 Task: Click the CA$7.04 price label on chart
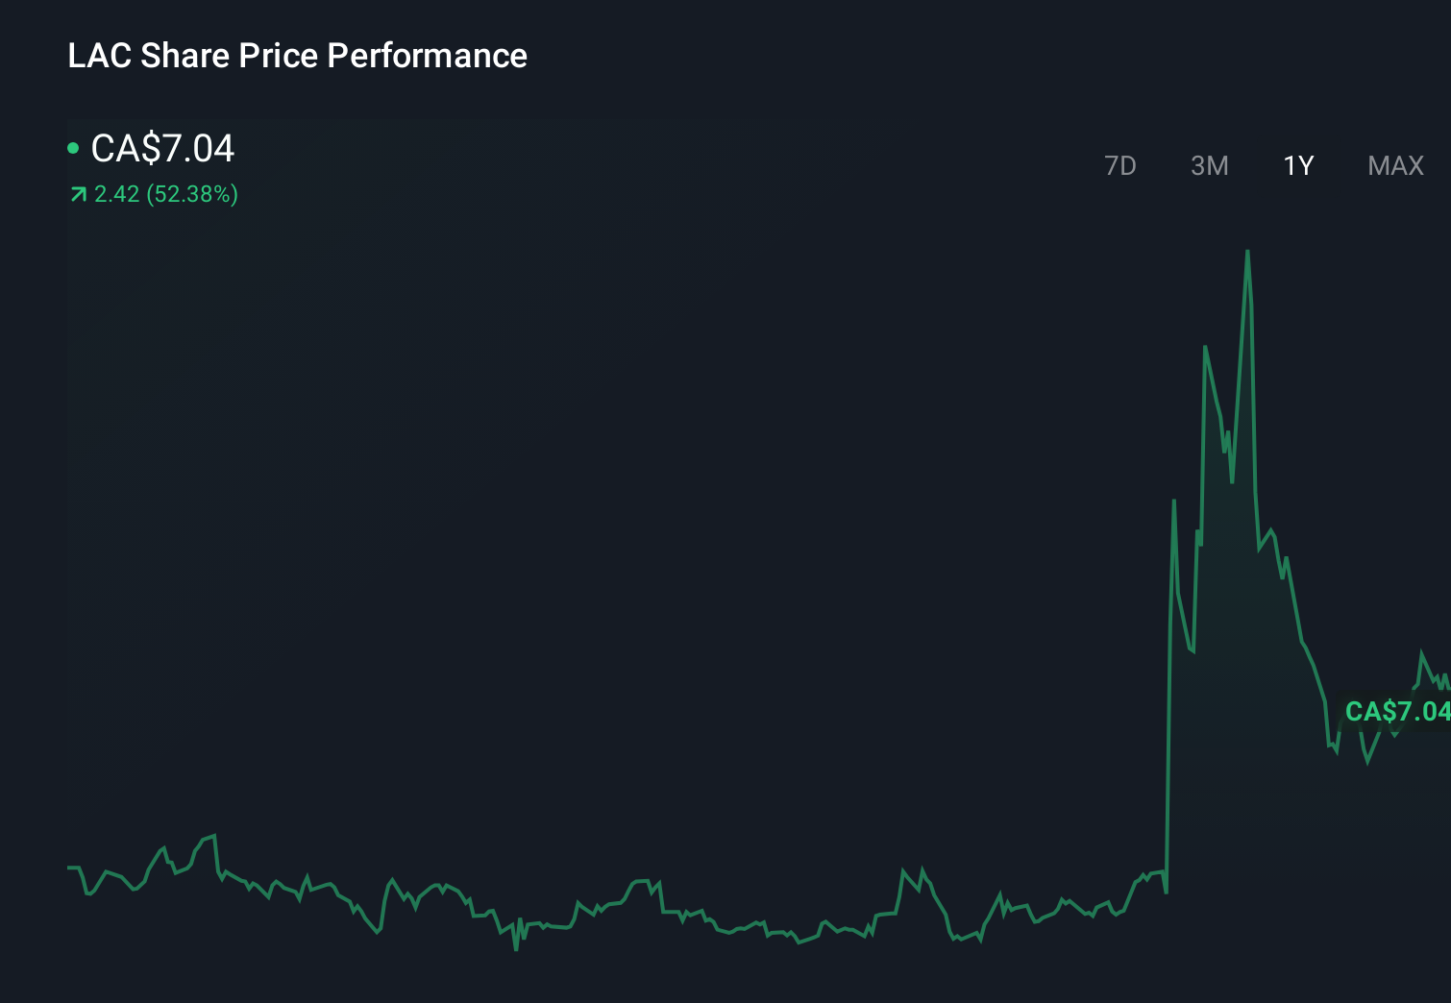pos(1398,712)
